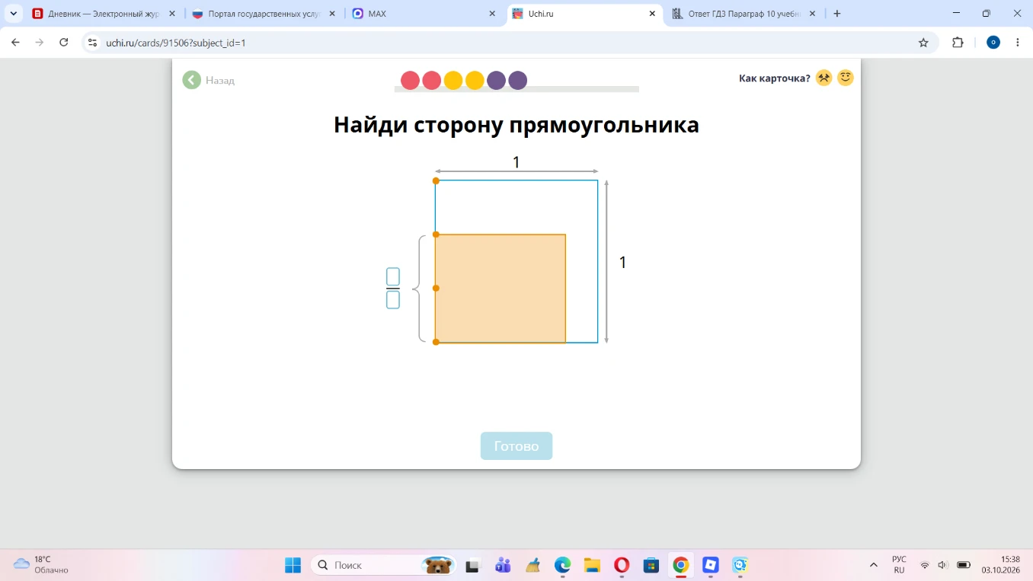Open Opera browser from taskbar
Screen dimensions: 1033x581
(x=622, y=565)
